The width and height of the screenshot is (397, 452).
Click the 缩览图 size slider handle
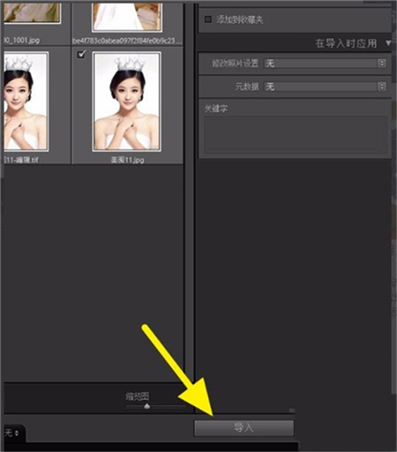(x=147, y=406)
